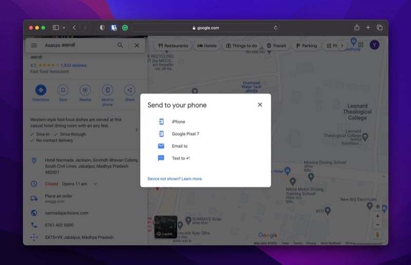Click the email envelope icon
This screenshot has width=411, height=265.
[x=161, y=146]
